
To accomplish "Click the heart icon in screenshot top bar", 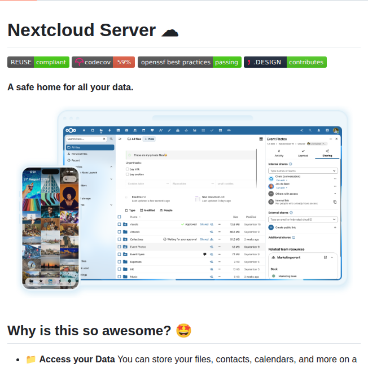I will 152,130.
